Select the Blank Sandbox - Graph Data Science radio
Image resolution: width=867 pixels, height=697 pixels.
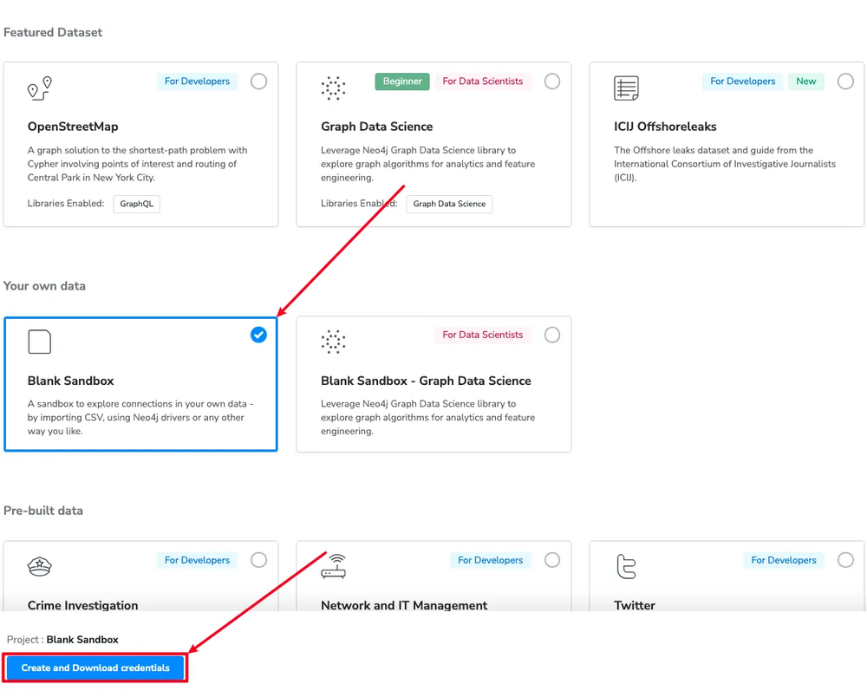point(552,335)
